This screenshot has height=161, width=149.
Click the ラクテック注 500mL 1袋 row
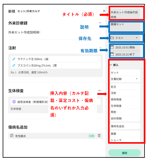56,59
